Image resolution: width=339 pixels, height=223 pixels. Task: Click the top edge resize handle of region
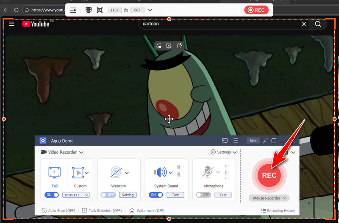point(169,19)
